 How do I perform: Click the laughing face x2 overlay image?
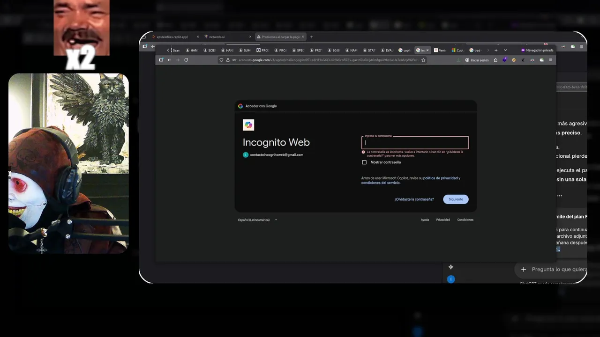point(82,35)
